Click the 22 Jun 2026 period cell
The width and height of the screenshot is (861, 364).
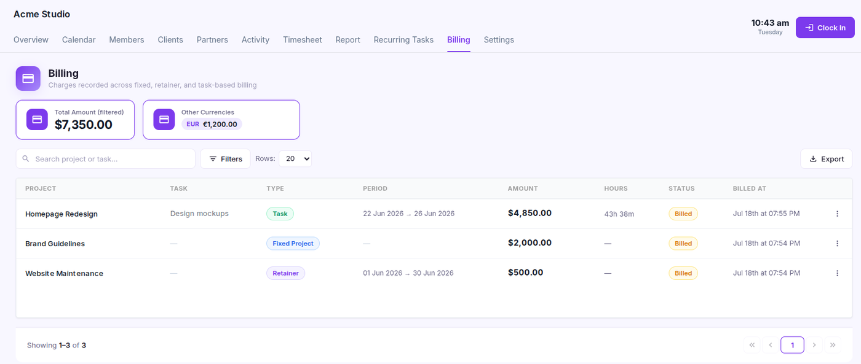(x=408, y=214)
